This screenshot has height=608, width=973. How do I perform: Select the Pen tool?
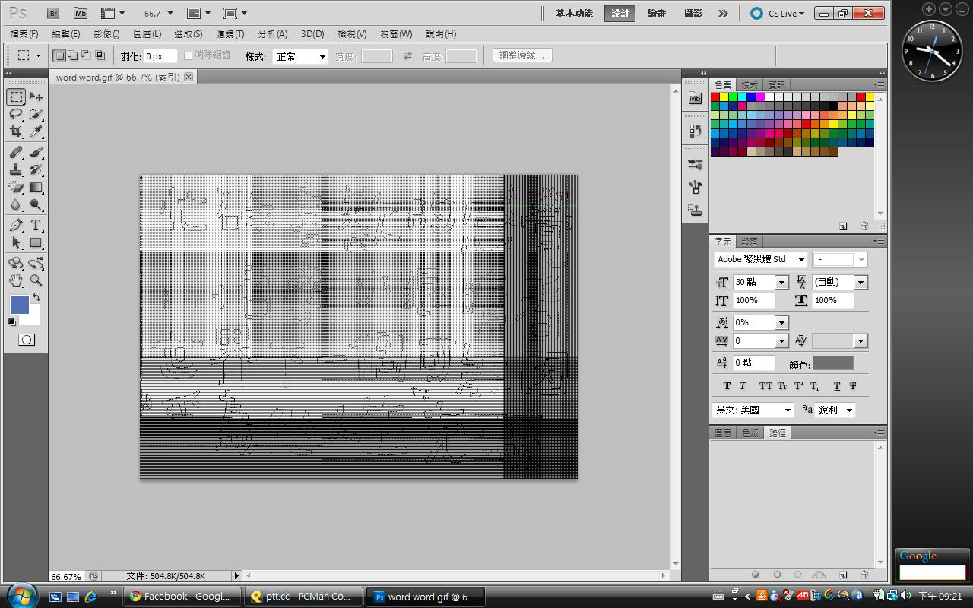[x=16, y=226]
